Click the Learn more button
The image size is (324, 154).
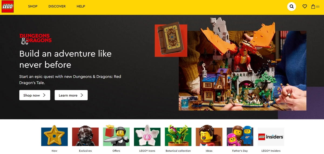pos(71,95)
